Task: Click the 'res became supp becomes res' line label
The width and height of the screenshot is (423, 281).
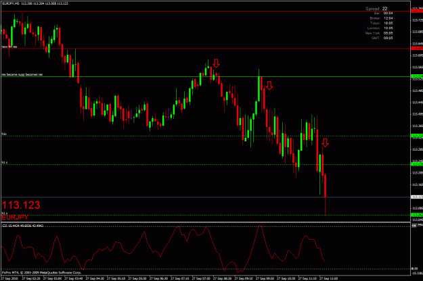Action: point(22,74)
